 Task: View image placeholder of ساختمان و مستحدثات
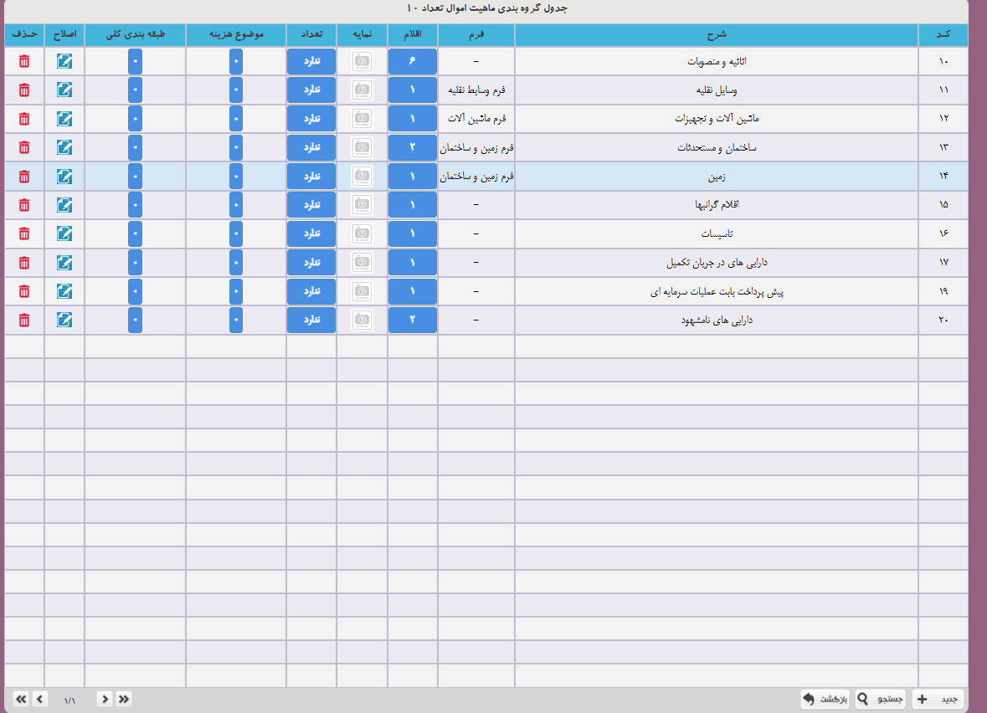(362, 147)
